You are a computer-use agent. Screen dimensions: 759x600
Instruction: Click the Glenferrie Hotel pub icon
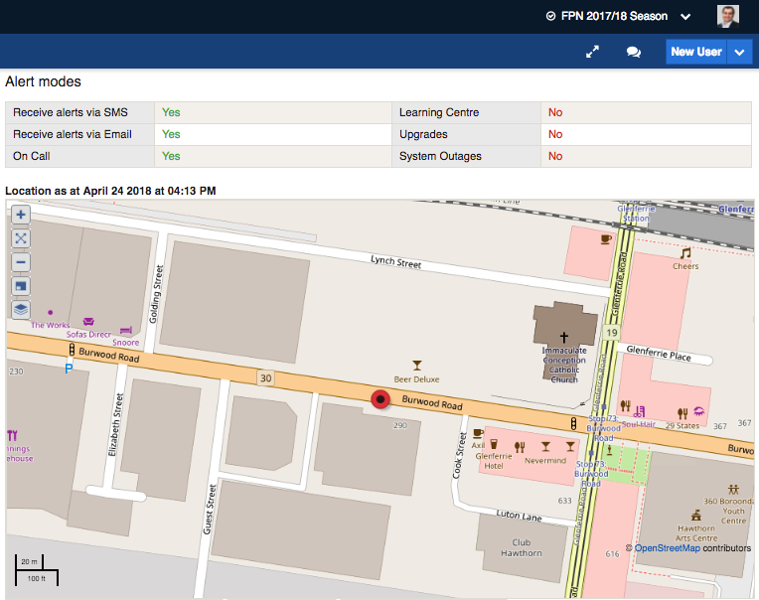pos(494,444)
